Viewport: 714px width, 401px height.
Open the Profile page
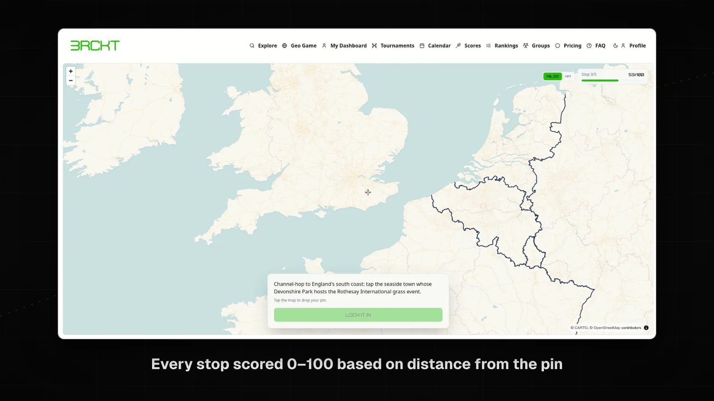pyautogui.click(x=638, y=45)
